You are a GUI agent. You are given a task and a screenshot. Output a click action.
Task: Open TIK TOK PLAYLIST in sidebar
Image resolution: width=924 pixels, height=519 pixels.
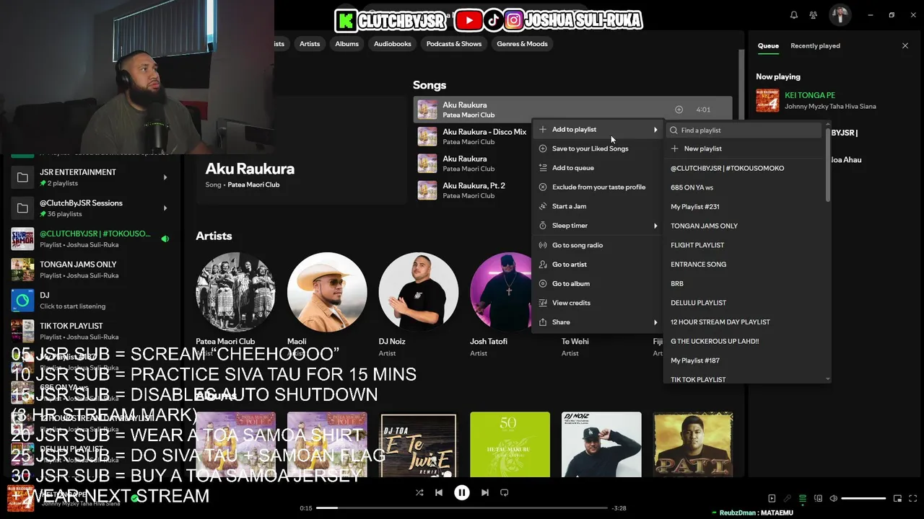pyautogui.click(x=91, y=331)
